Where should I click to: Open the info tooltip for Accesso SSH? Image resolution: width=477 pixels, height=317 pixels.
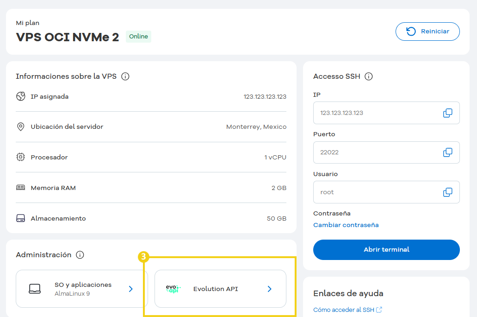[369, 76]
